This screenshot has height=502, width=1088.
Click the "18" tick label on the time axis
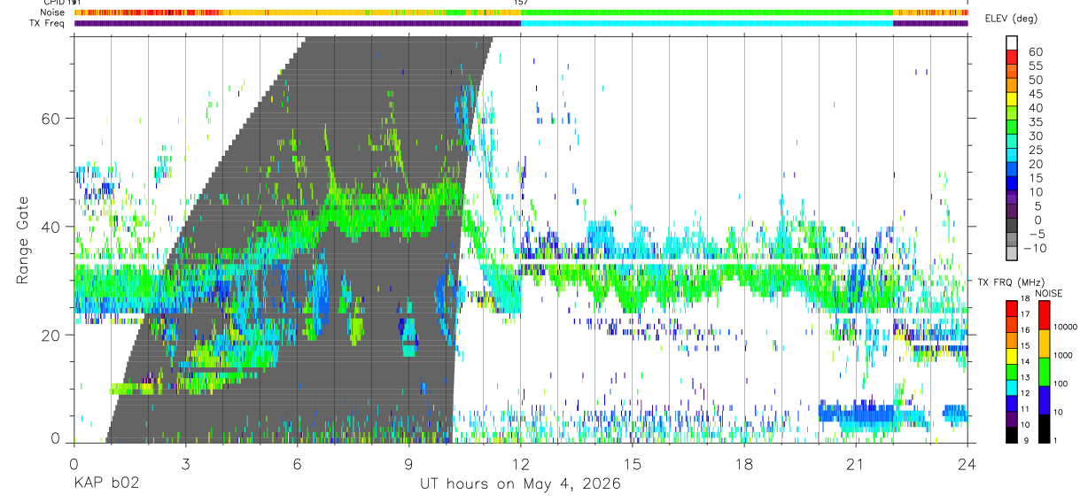(744, 464)
